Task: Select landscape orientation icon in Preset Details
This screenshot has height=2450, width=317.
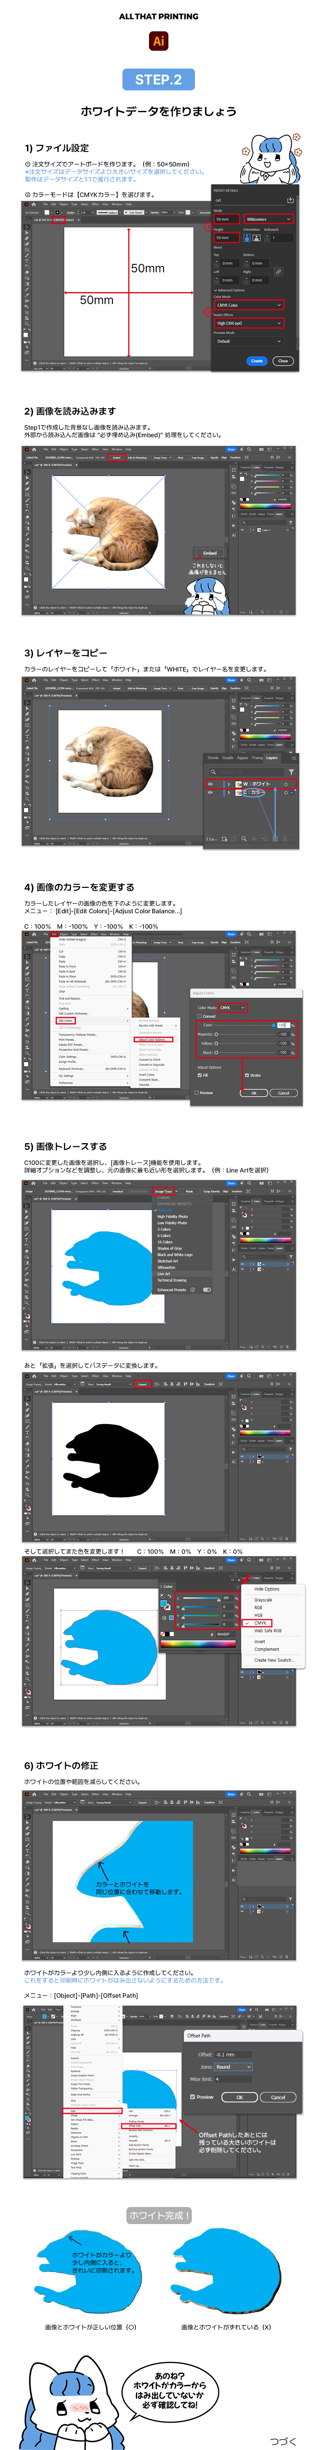Action: pos(257,238)
